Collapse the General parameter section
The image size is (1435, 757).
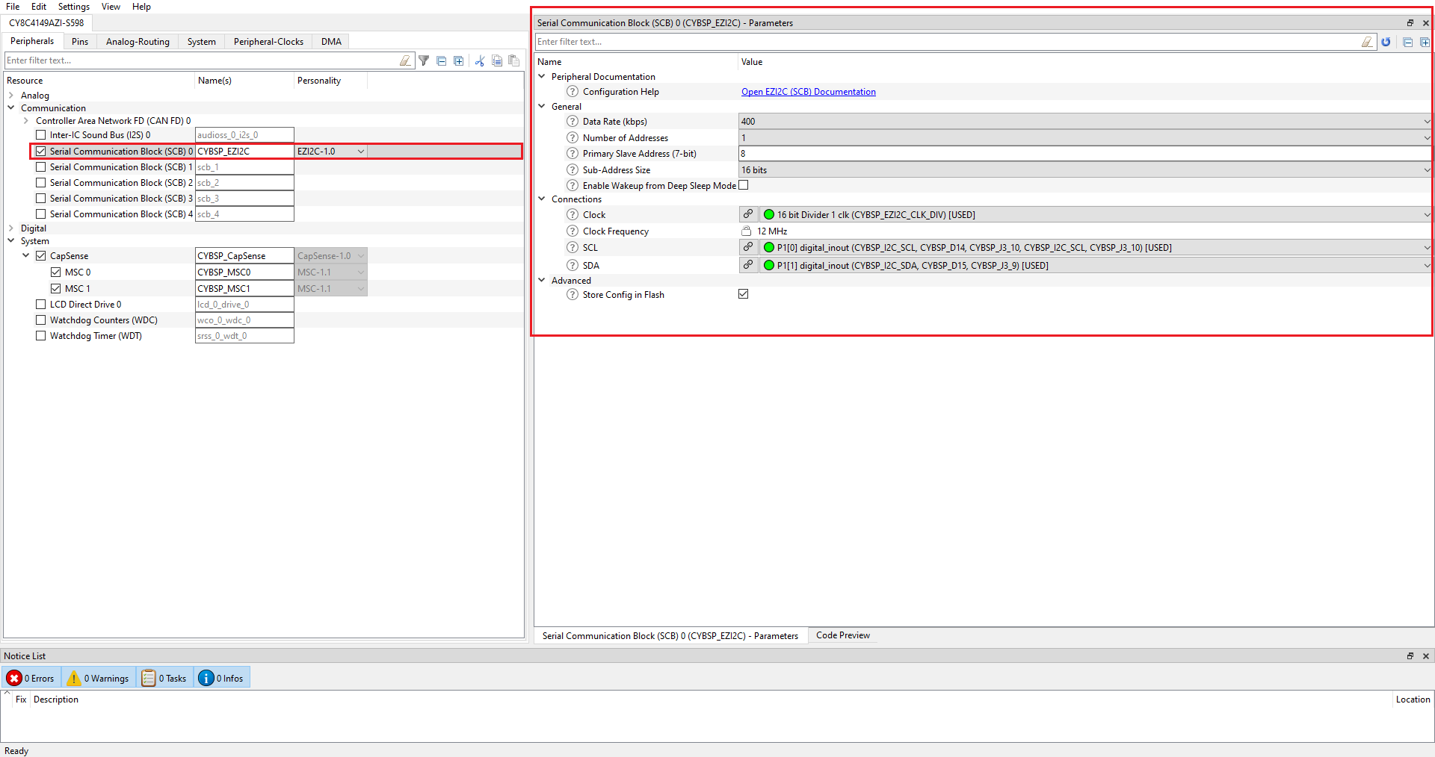coord(542,107)
